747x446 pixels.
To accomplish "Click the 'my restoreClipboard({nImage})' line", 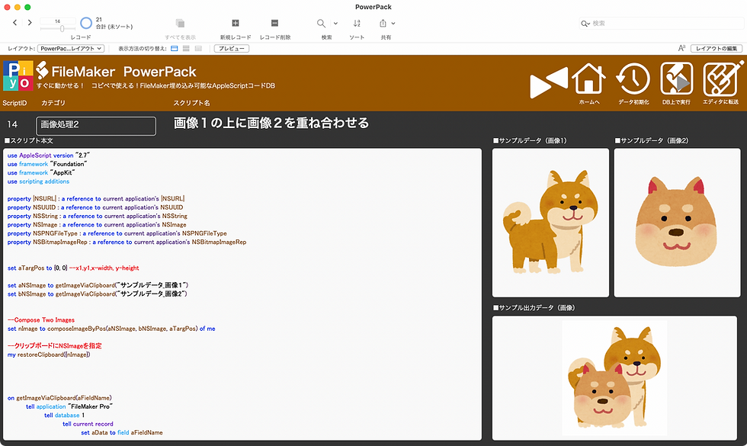I will click(49, 355).
